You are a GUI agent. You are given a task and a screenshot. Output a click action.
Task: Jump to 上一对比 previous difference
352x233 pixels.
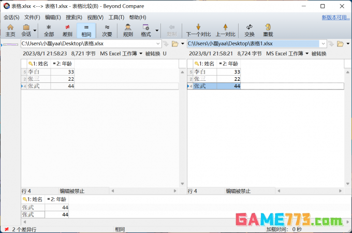click(x=225, y=30)
